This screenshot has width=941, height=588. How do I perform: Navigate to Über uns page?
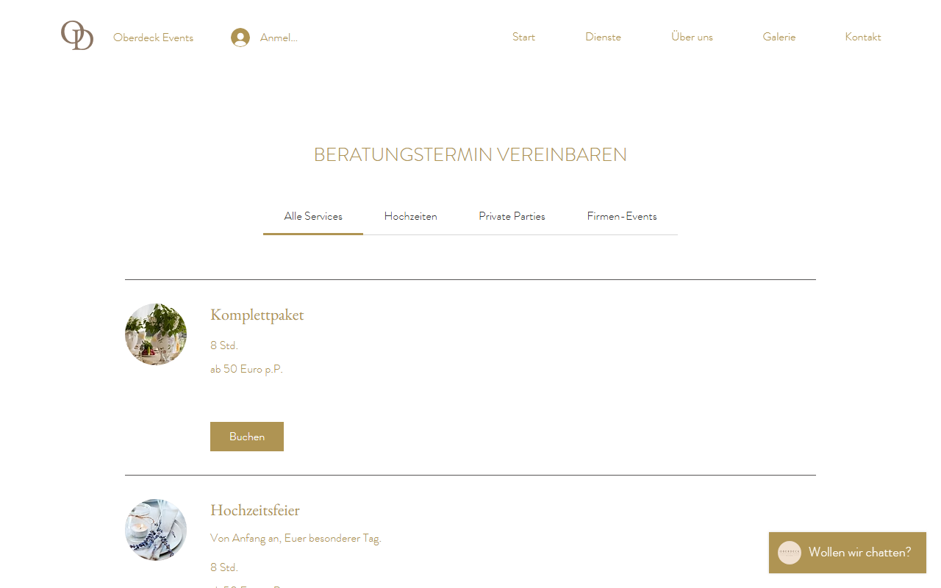coord(692,37)
